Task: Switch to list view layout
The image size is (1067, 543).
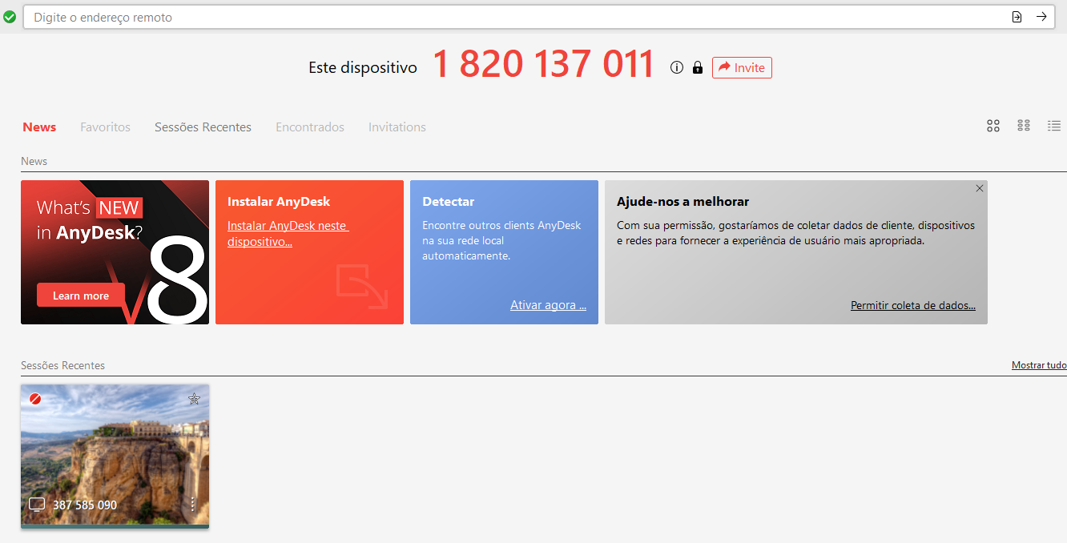Action: tap(1054, 126)
